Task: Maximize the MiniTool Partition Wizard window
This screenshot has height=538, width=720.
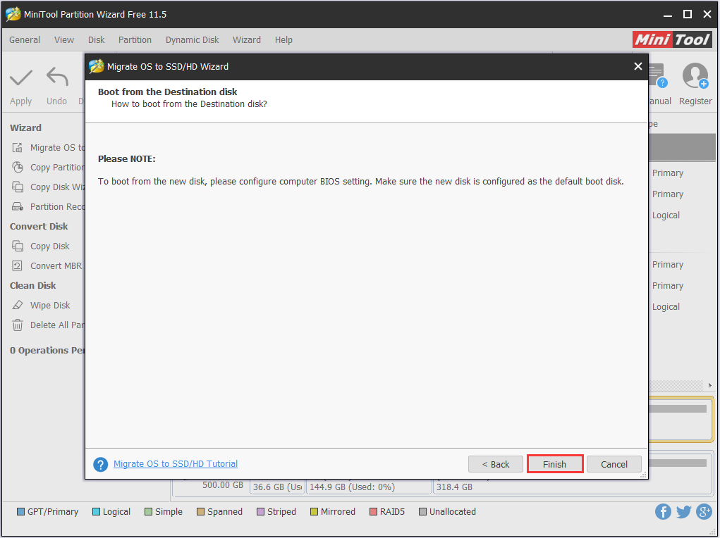Action: 688,14
